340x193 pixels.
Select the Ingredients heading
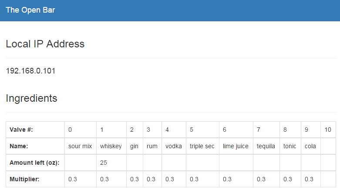pyautogui.click(x=31, y=98)
